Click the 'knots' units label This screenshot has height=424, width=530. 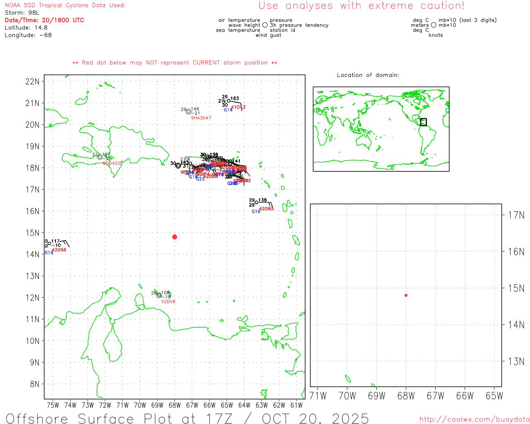[x=436, y=35]
